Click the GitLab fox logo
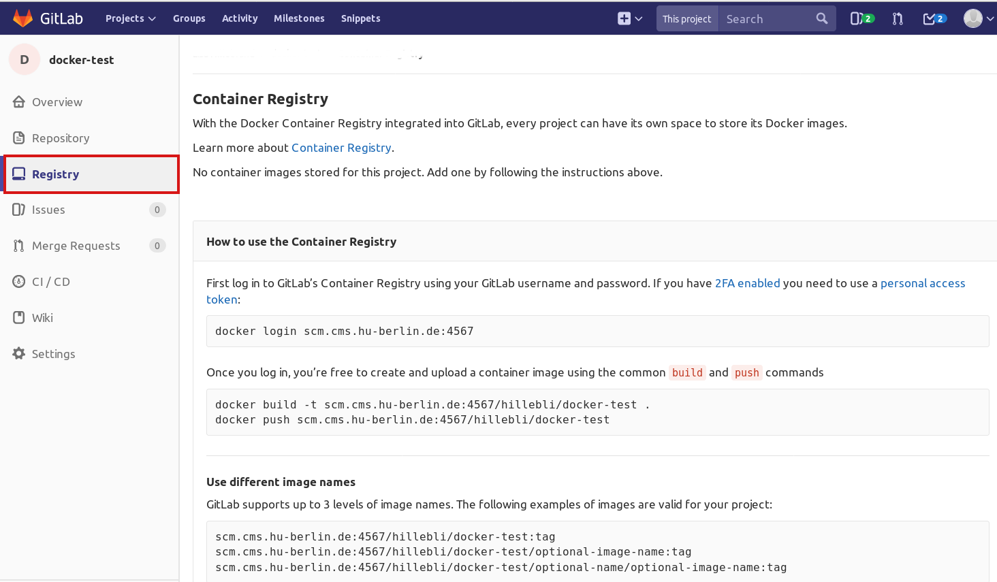This screenshot has height=582, width=997. 23,18
